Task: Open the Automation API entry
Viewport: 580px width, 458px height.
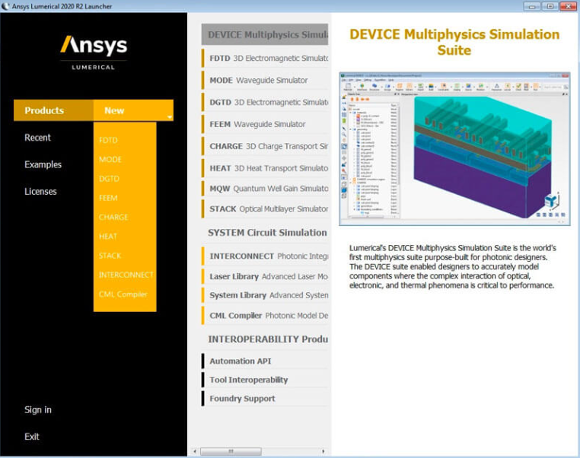Action: coord(265,361)
